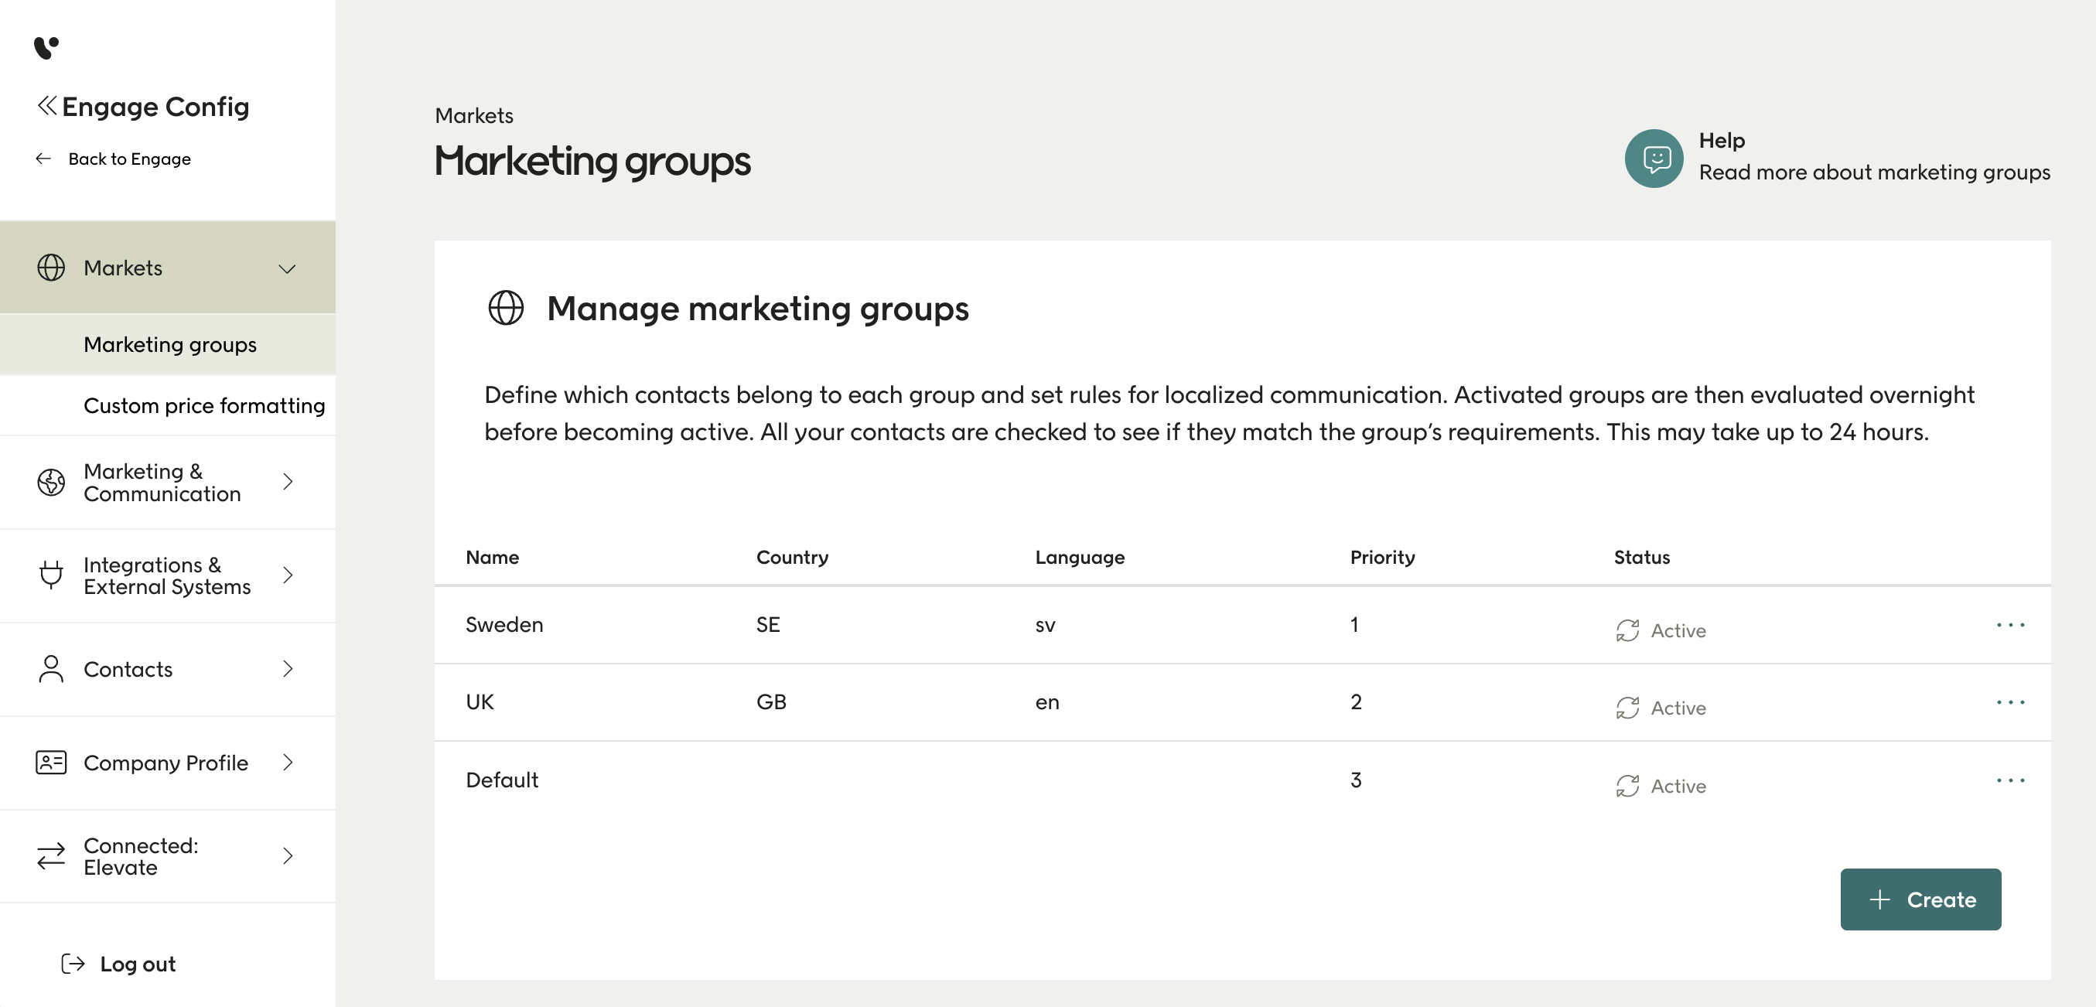Expand the Contacts section
This screenshot has height=1007, width=2096.
coord(287,668)
